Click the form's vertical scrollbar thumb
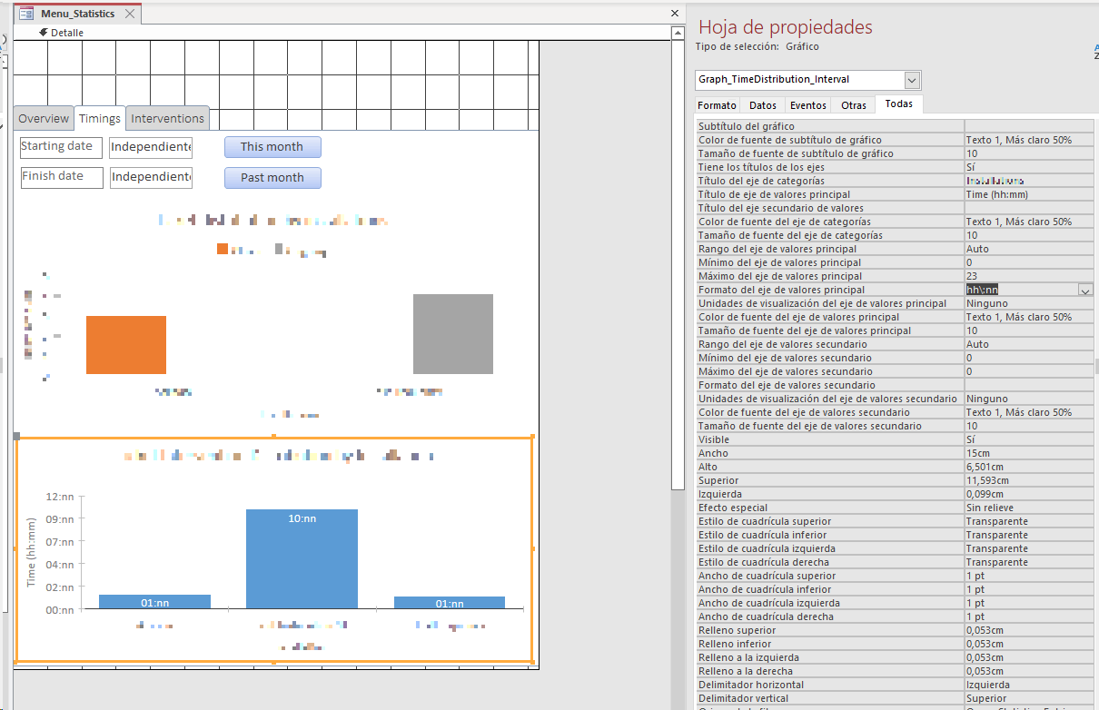This screenshot has height=710, width=1099. coord(678,264)
